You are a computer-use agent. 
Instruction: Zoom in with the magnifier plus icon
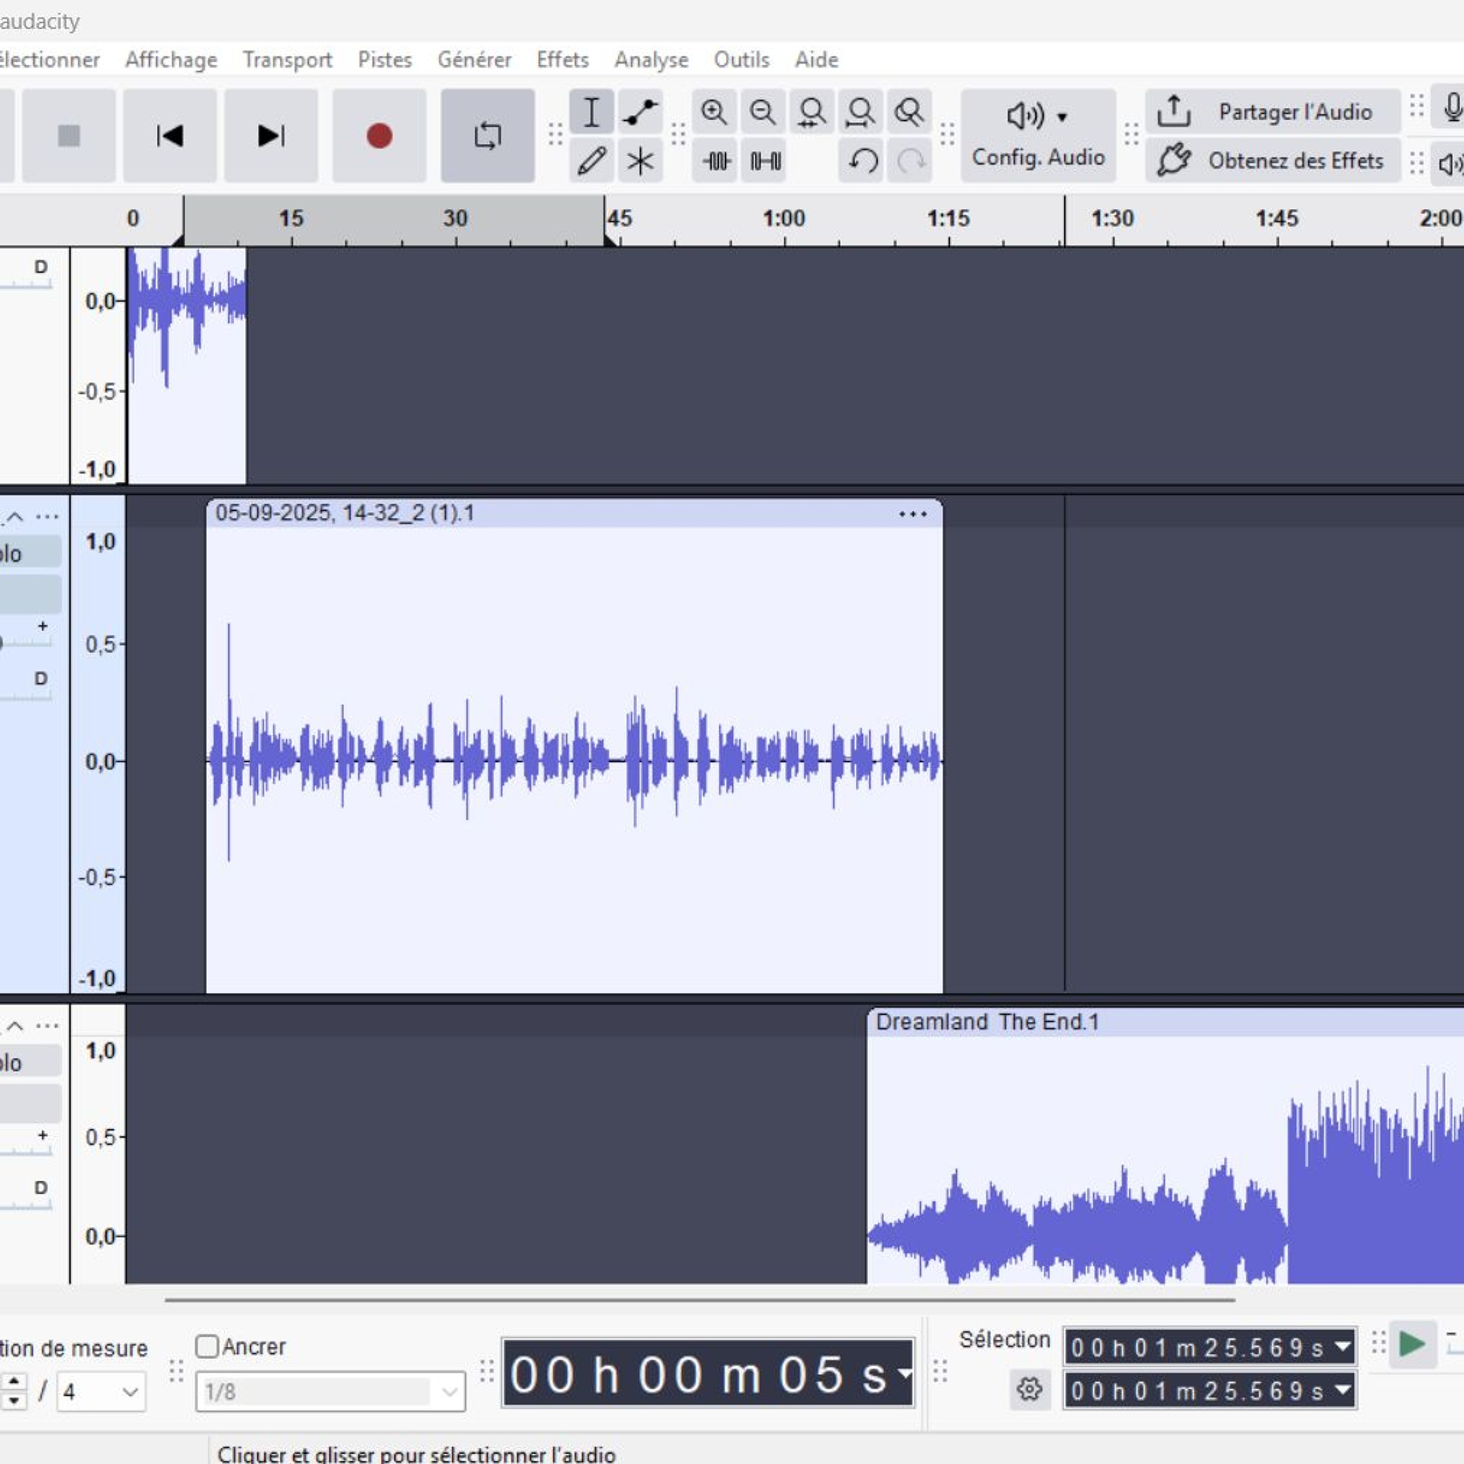pos(714,112)
